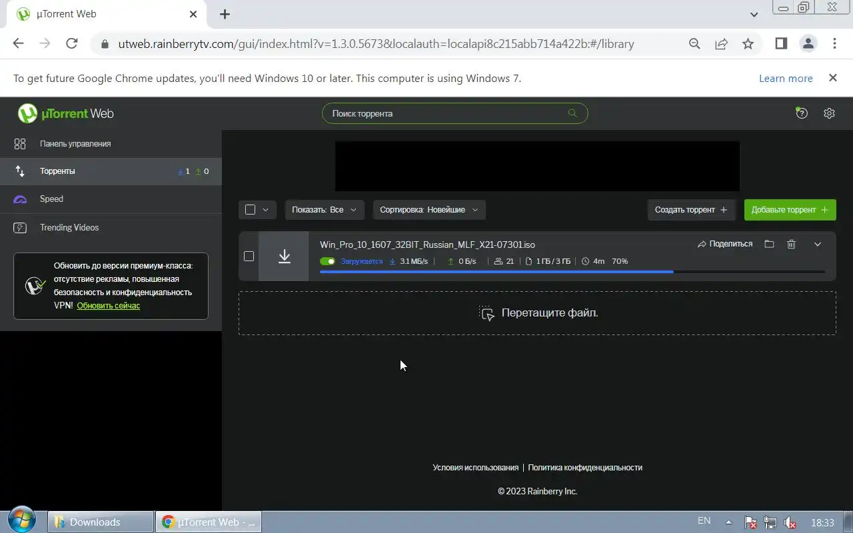
Task: Click the µTorrent Web logo
Action: [x=65, y=113]
